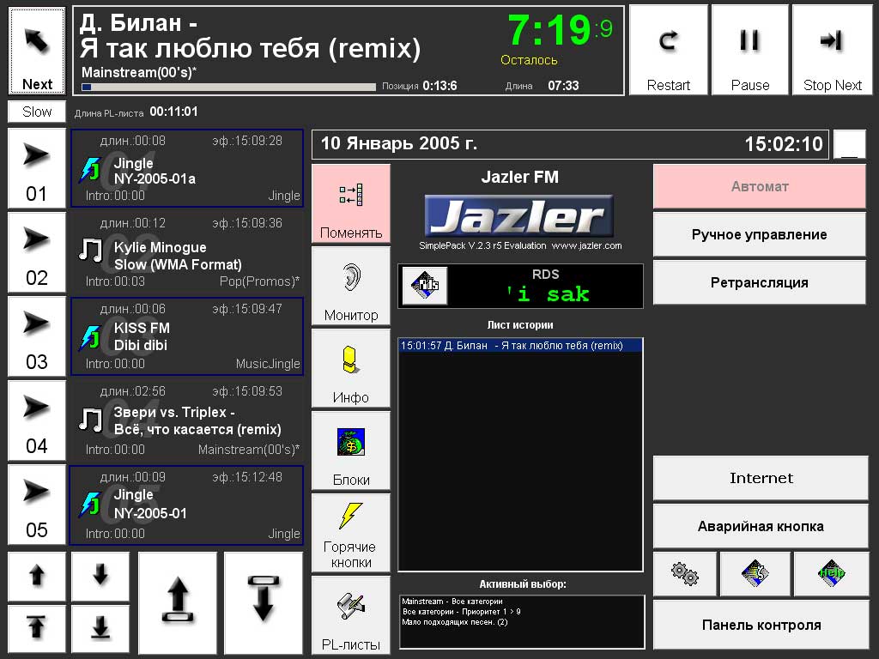Click the Internet button
This screenshot has width=879, height=659.
(761, 478)
